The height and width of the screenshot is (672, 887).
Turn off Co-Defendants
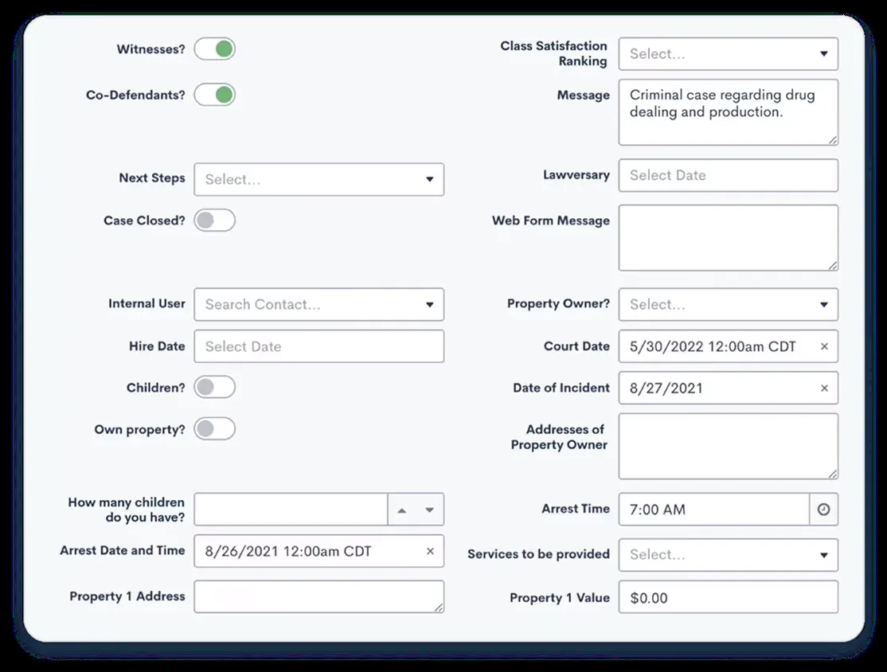click(215, 95)
